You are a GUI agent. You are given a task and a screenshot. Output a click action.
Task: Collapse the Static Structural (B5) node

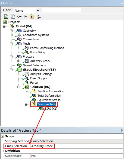click(11, 70)
